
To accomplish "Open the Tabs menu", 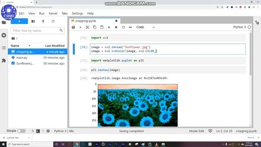I will 64,13.
